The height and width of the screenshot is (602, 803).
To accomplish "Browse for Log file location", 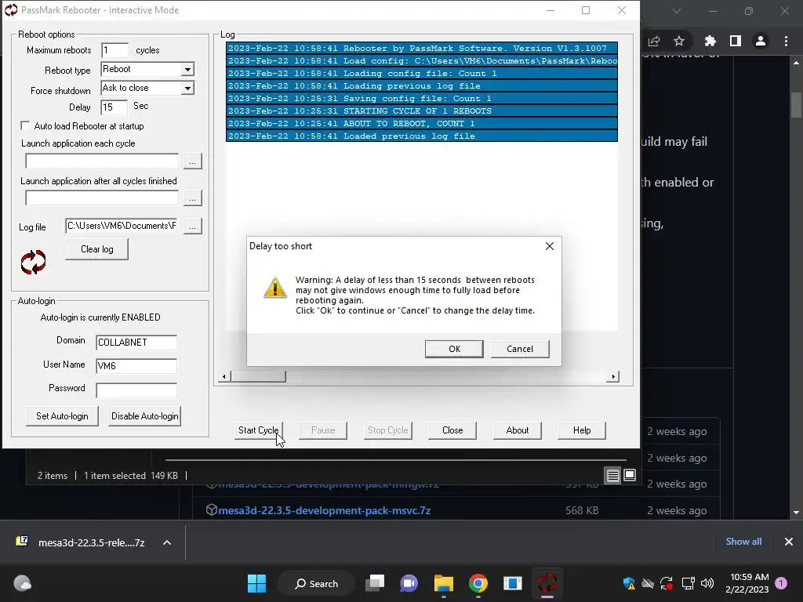I will [193, 227].
